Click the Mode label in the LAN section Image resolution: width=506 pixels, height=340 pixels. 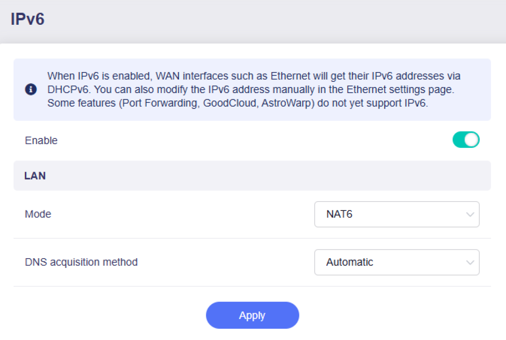coord(38,214)
